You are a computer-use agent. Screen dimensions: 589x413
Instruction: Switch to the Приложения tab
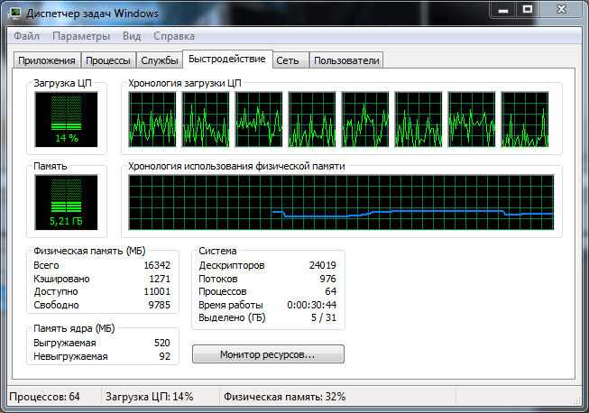coord(47,60)
